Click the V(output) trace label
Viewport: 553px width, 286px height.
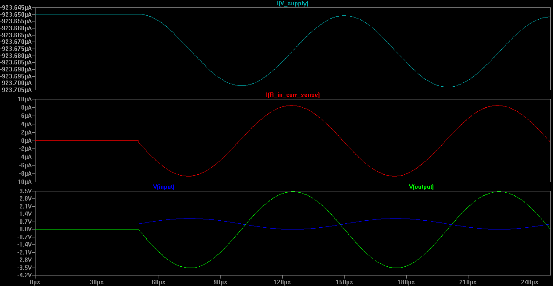(x=421, y=187)
